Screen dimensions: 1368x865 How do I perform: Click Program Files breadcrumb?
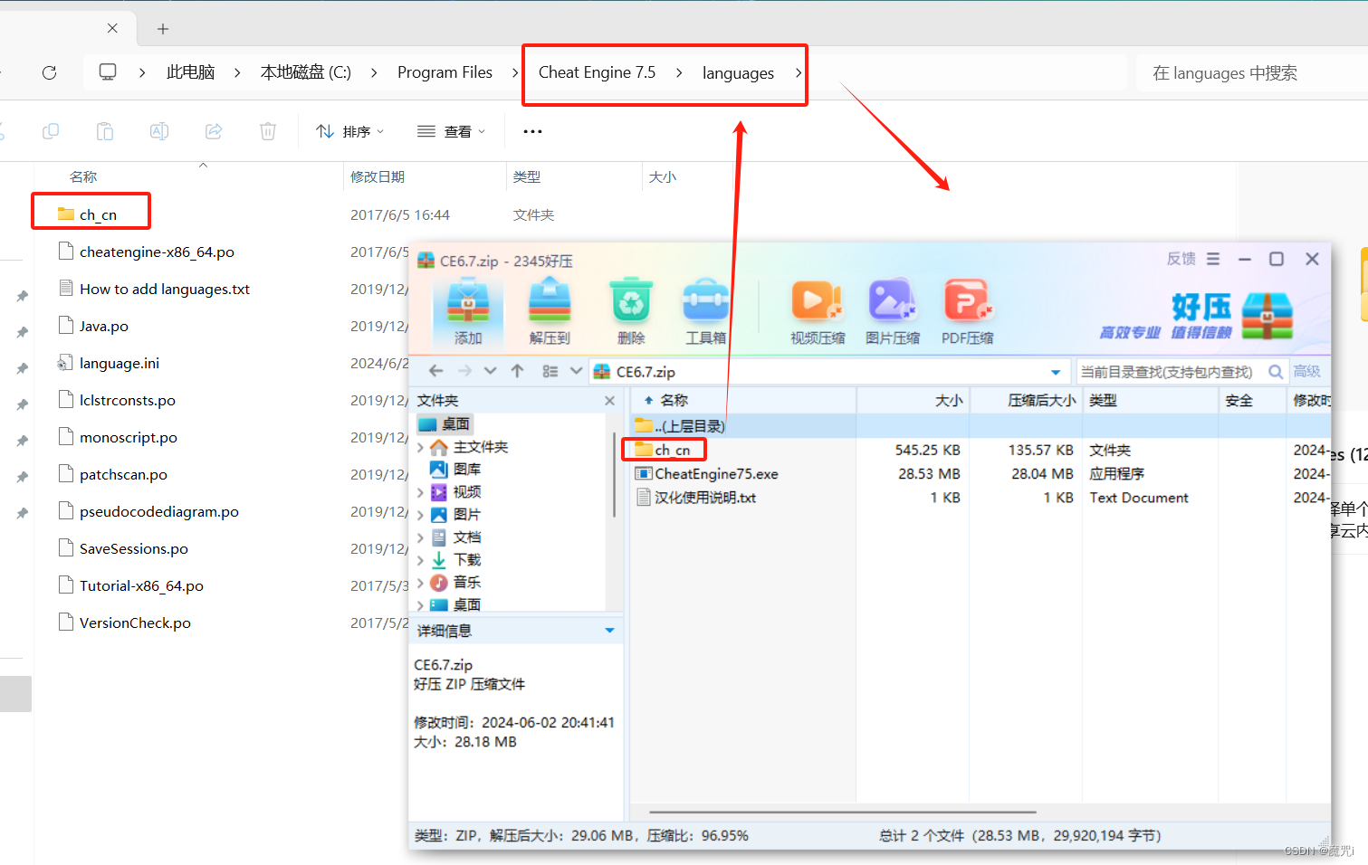(445, 72)
